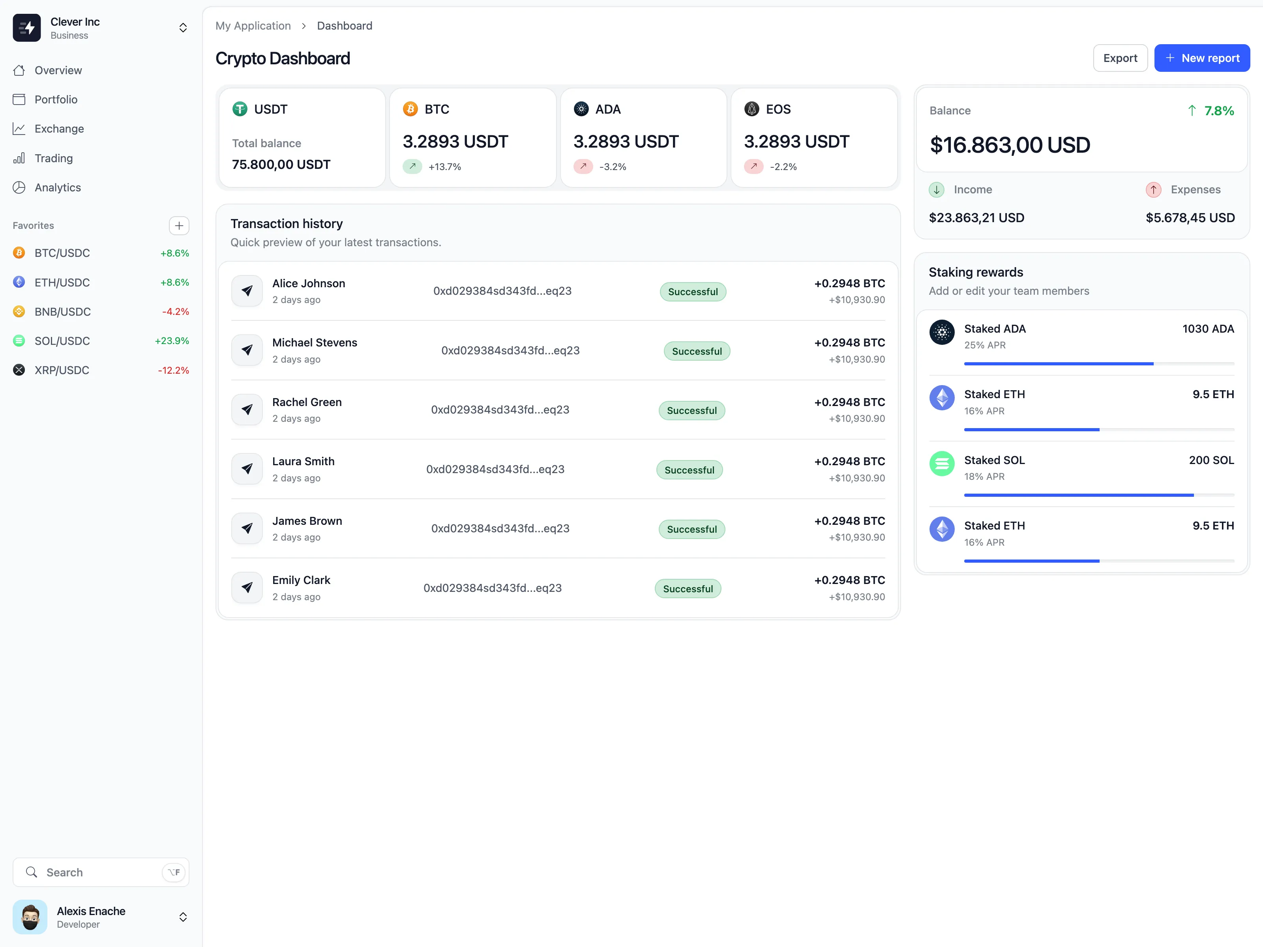Viewport: 1263px width, 947px height.
Task: Go to the Analytics sidebar item
Action: [x=58, y=187]
